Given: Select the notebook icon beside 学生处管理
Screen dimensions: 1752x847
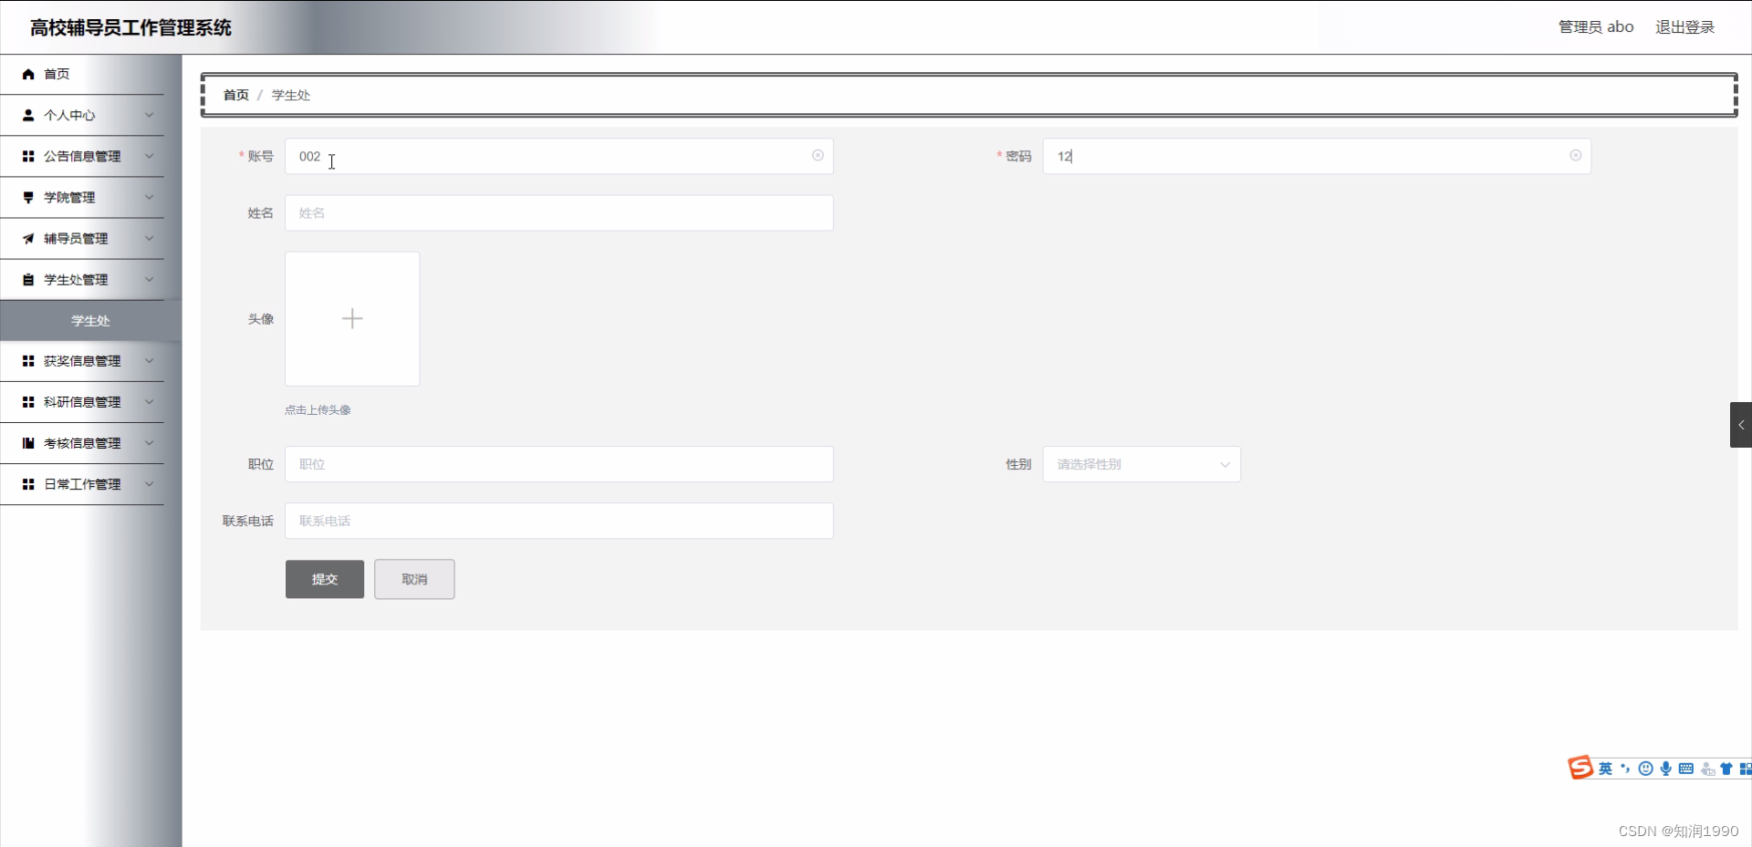Looking at the screenshot, I should (27, 279).
